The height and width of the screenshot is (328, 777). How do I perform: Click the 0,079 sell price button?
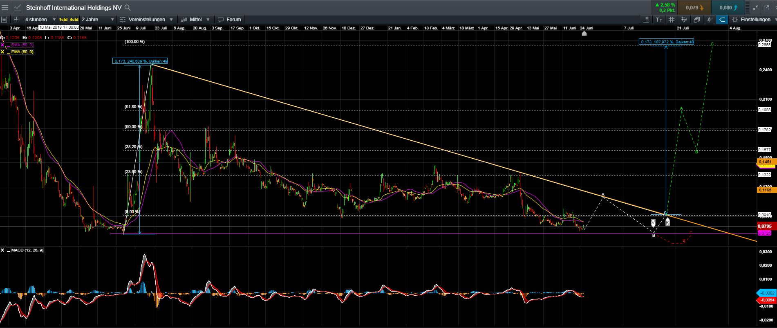[694, 7]
